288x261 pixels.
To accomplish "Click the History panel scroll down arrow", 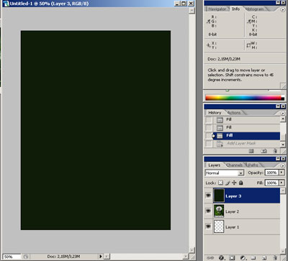I will pos(283,145).
